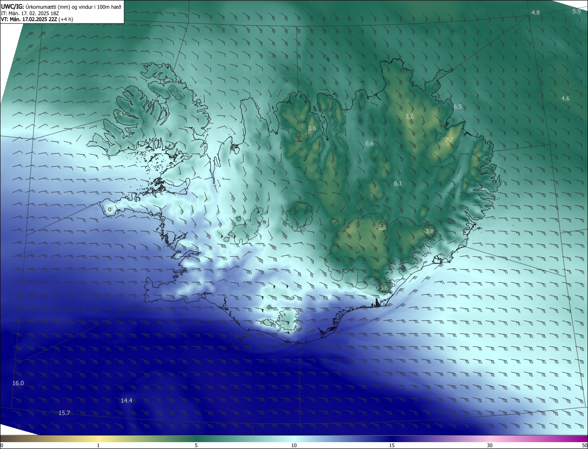Click the valid time line 'VT: Mán. 17.02.2025 22Z (+4 h)'

point(37,19)
